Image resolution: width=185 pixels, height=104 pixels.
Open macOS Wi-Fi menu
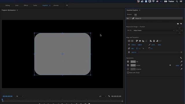pyautogui.click(x=153, y=1)
